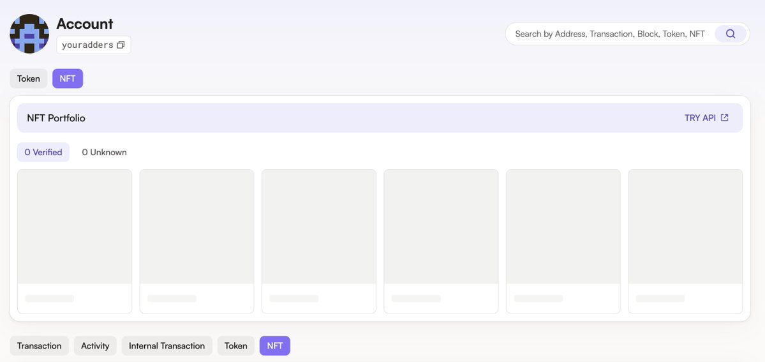The height and width of the screenshot is (362, 765).
Task: Show the 0 Unknown NFT list
Action: tap(105, 153)
